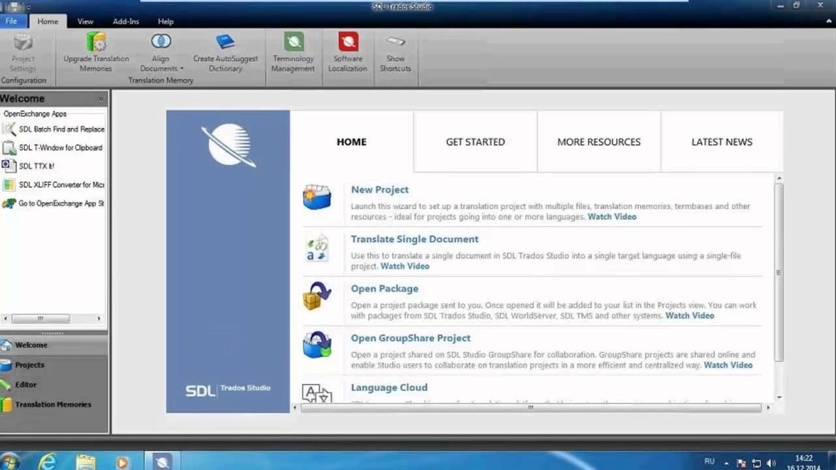
Task: Click Watch Video under Translate Single Document
Action: coord(405,266)
